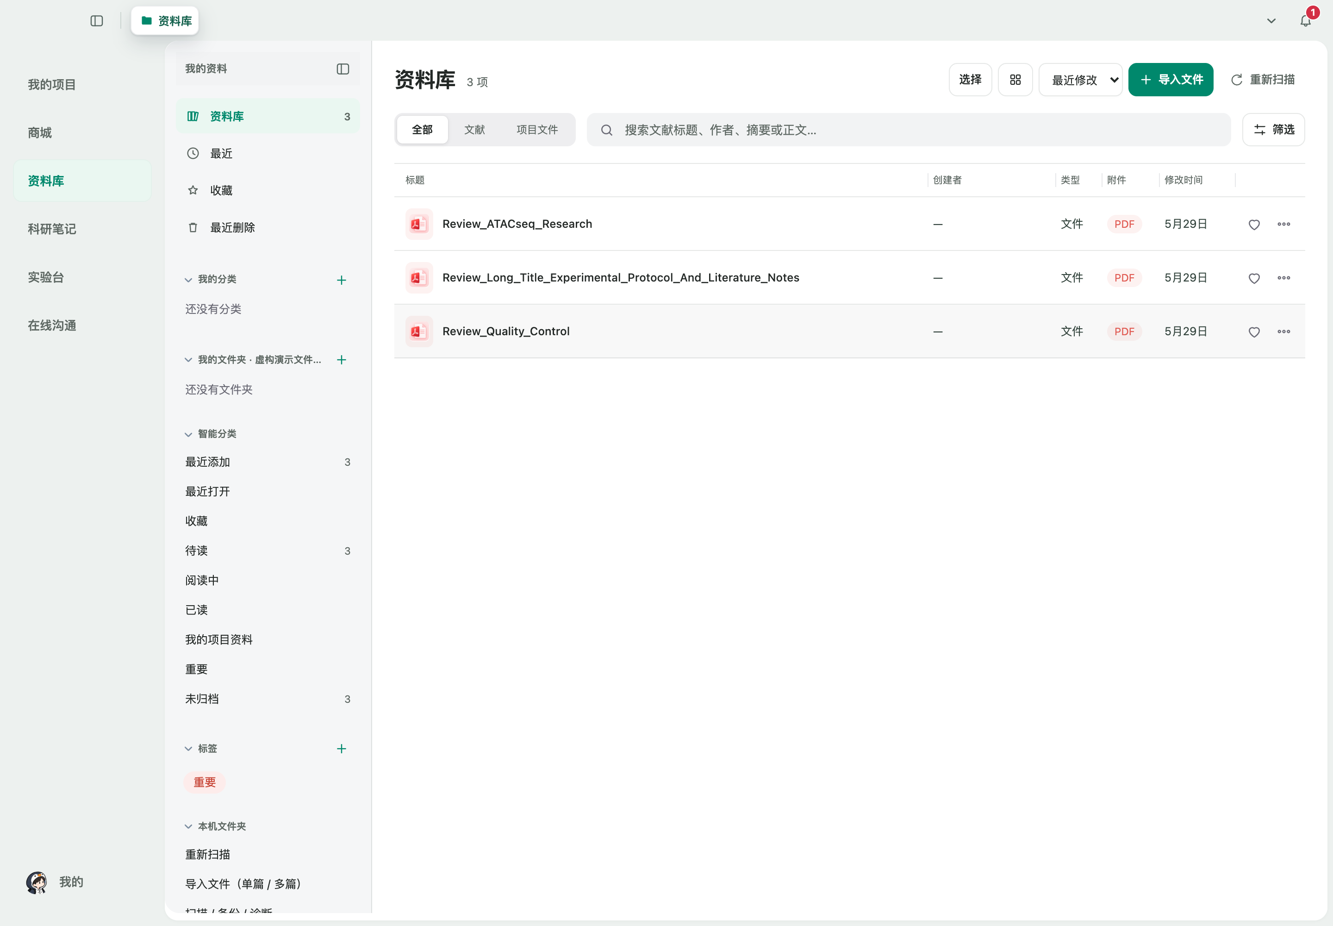Toggle the main sidebar icon in title bar

point(97,21)
